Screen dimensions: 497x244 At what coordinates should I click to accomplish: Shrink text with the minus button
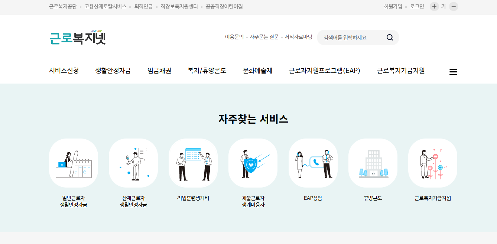454,6
